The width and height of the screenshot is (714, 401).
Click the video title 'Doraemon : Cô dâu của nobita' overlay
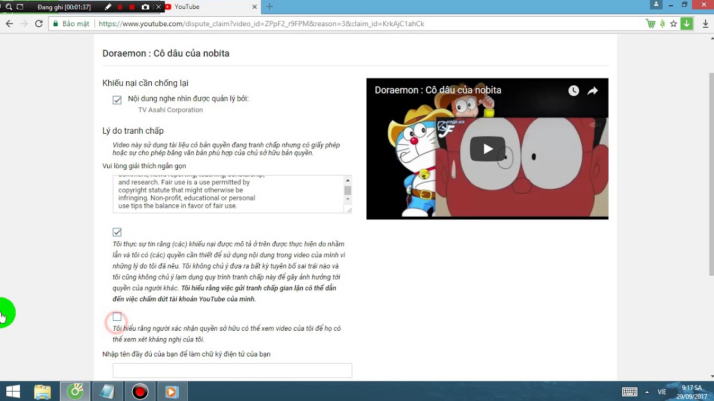tap(438, 90)
